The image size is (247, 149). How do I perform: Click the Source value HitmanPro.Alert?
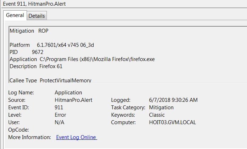tap(73, 100)
